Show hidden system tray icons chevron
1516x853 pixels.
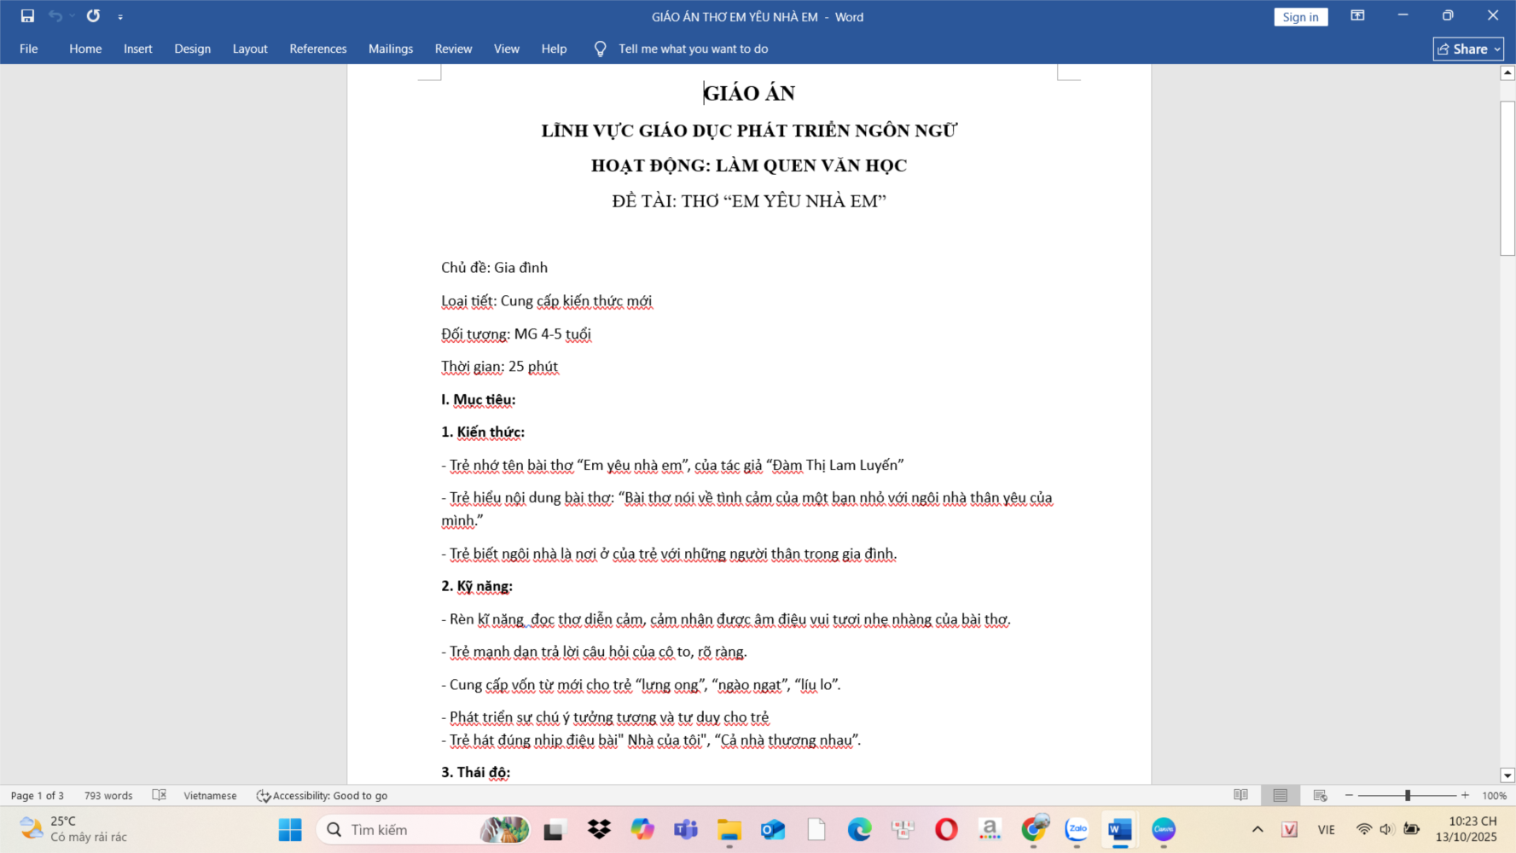(1257, 829)
